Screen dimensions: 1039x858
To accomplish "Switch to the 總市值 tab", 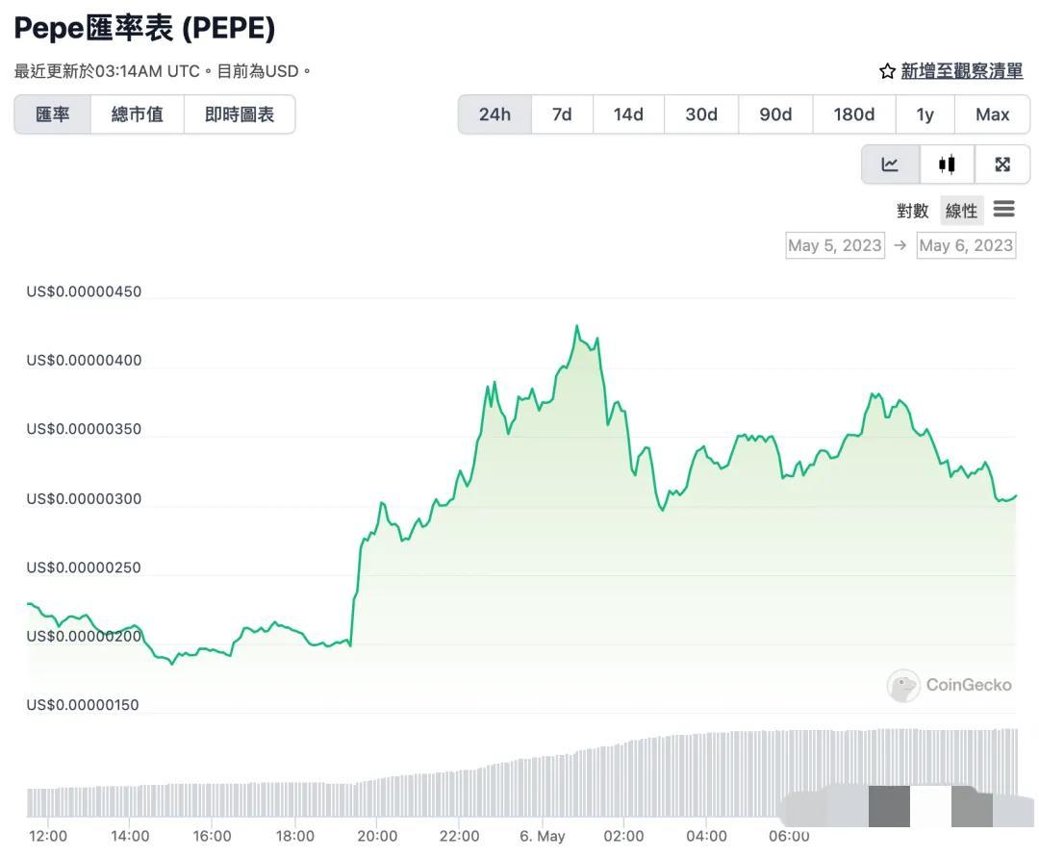I will (138, 114).
